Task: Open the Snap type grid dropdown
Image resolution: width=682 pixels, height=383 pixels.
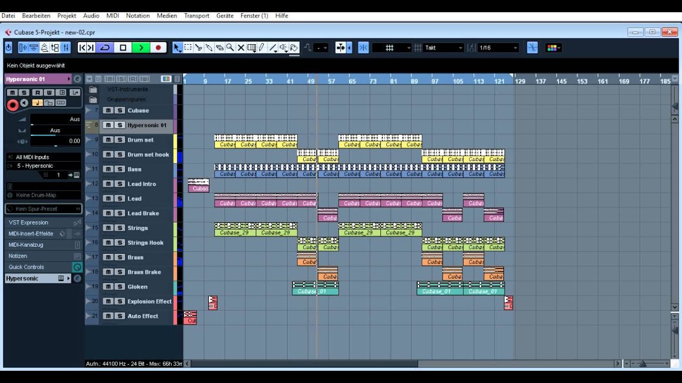Action: [392, 48]
